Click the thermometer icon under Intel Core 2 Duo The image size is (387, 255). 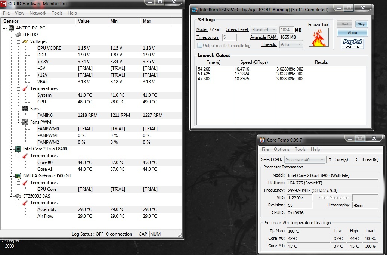click(25, 156)
